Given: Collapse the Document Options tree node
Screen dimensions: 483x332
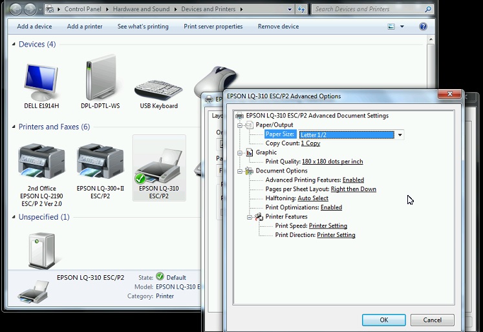Looking at the screenshot, I should [240, 171].
